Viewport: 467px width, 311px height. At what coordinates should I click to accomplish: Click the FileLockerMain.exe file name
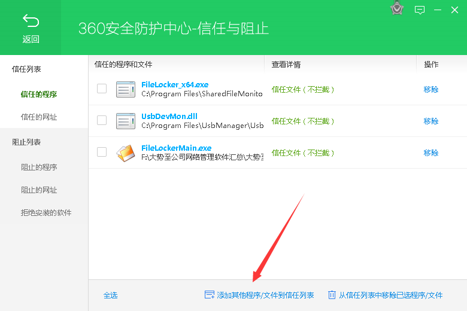(176, 148)
